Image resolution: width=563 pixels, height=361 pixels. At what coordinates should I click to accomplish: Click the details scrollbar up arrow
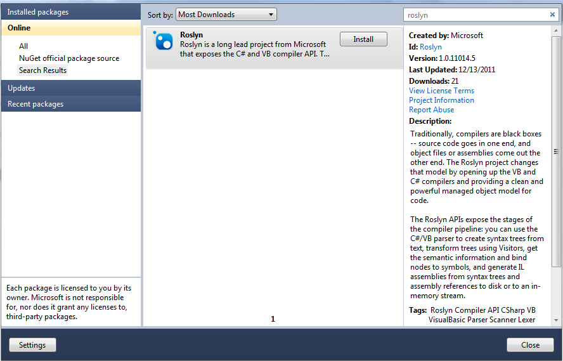pos(556,31)
